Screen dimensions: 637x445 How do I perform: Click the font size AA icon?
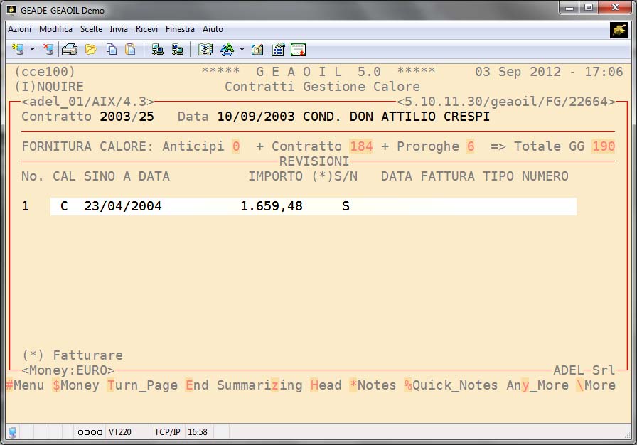(x=227, y=50)
